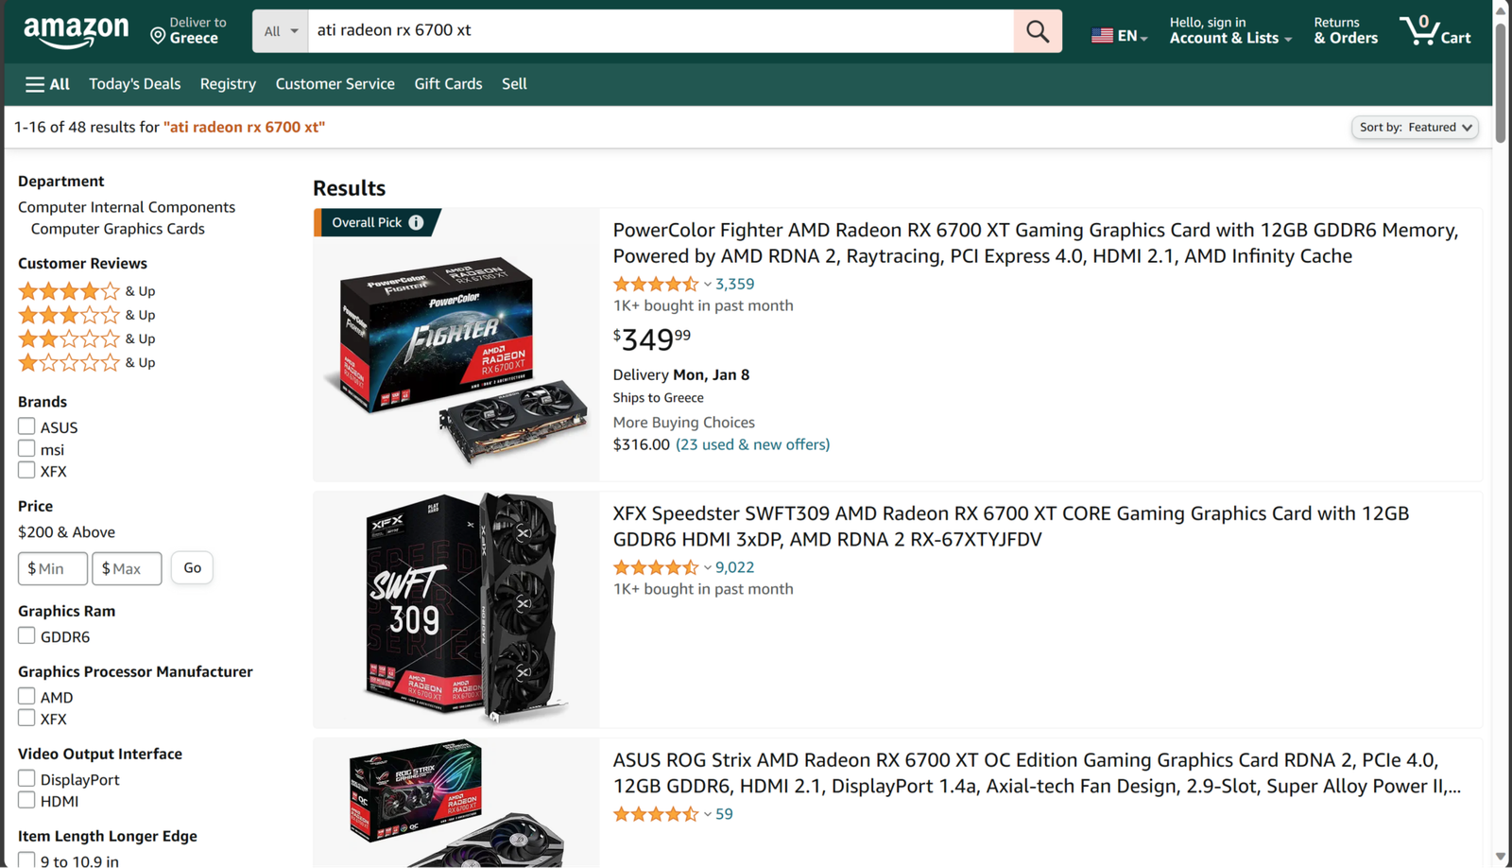Go to Gift Cards navigation item
The height and width of the screenshot is (868, 1512).
(x=448, y=84)
